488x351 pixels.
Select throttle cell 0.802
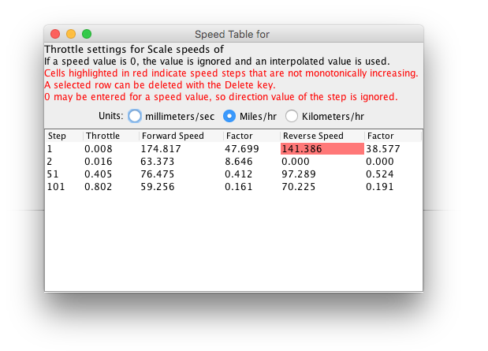(x=111, y=187)
